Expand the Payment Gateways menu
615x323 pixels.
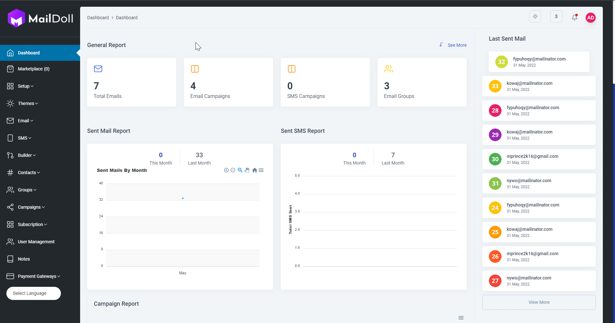tap(38, 276)
